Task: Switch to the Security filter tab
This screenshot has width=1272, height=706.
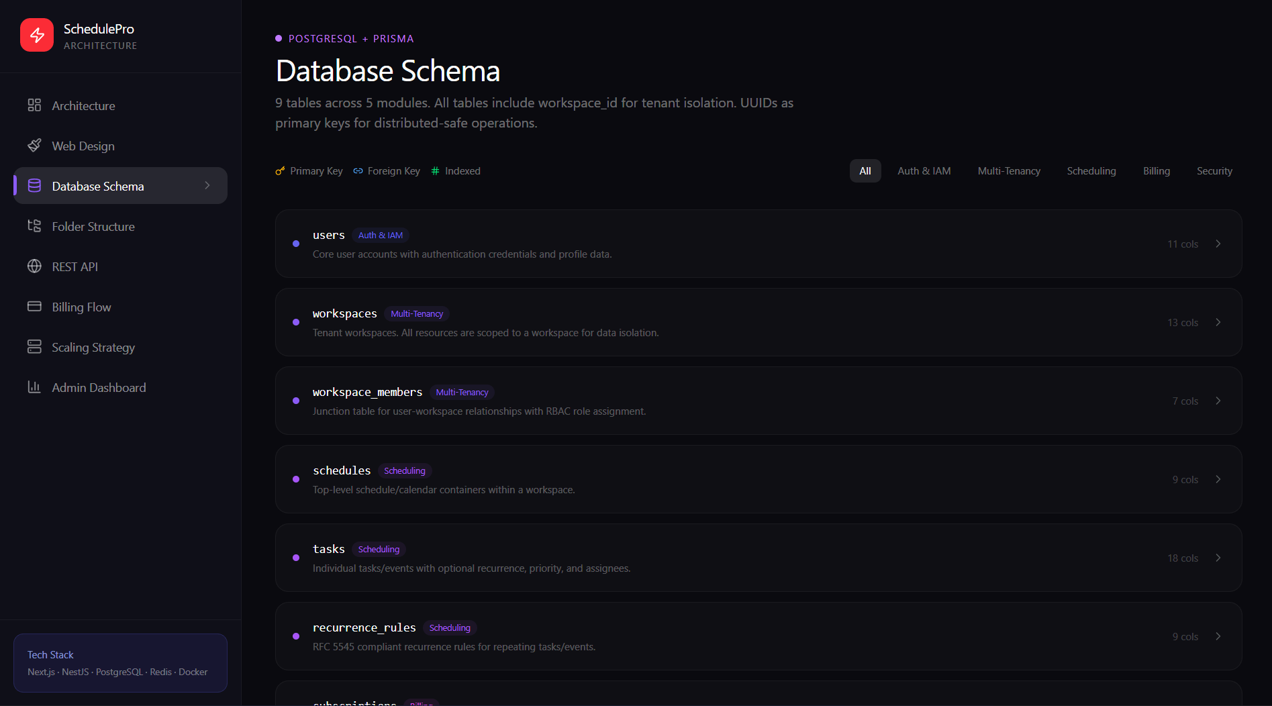Action: point(1214,170)
